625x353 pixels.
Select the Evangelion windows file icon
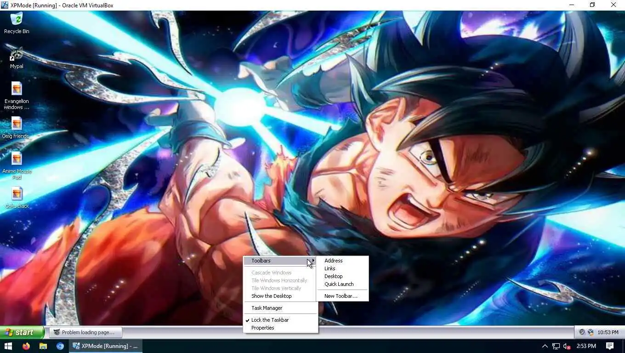click(x=17, y=96)
